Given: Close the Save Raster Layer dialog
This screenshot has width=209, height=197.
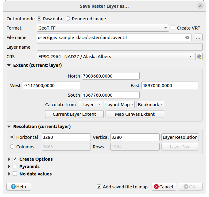Looking at the screenshot, I should [x=200, y=6].
